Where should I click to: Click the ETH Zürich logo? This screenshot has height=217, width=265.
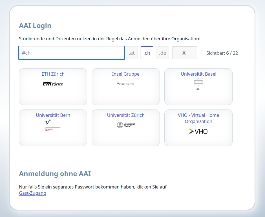[53, 84]
